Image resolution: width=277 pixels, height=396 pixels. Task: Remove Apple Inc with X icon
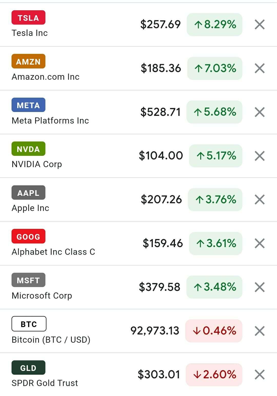point(260,200)
